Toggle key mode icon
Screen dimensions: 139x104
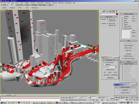(x=116, y=100)
